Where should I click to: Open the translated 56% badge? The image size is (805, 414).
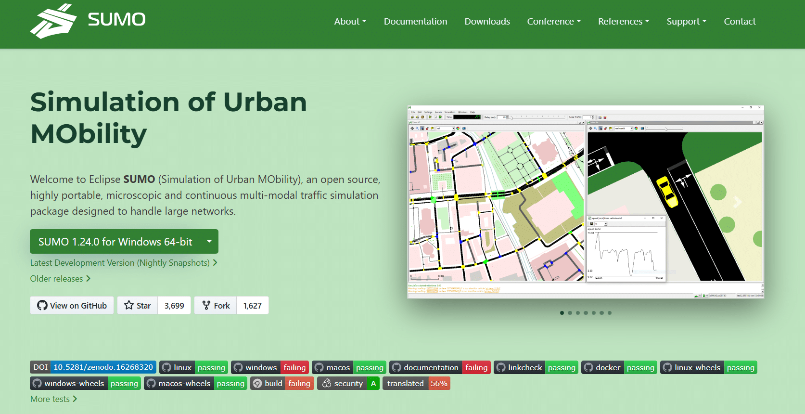point(416,383)
